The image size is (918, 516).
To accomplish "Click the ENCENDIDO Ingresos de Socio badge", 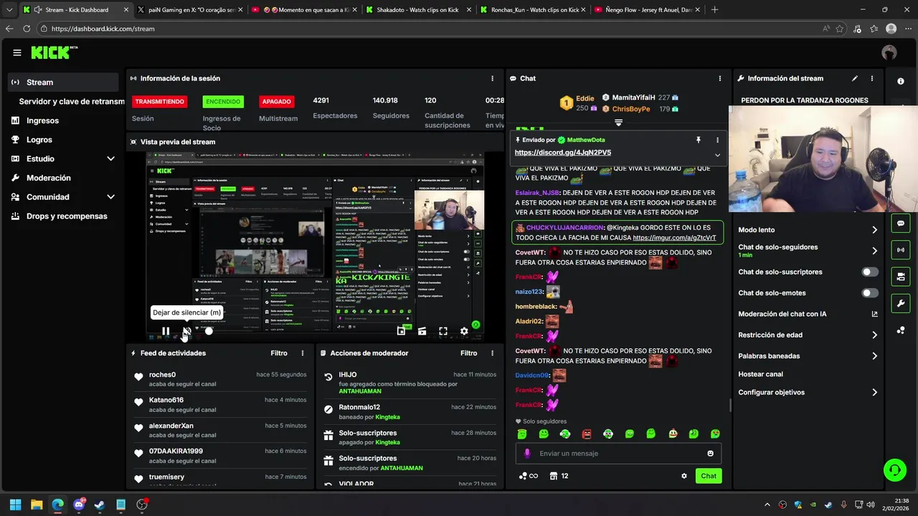I will (223, 102).
